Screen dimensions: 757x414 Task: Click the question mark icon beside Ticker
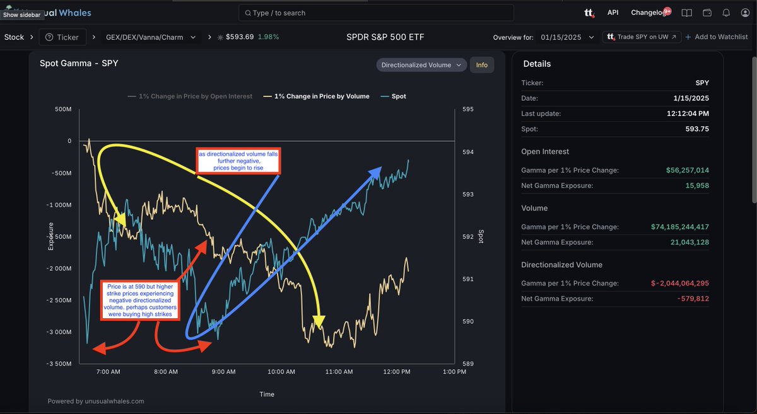point(49,37)
